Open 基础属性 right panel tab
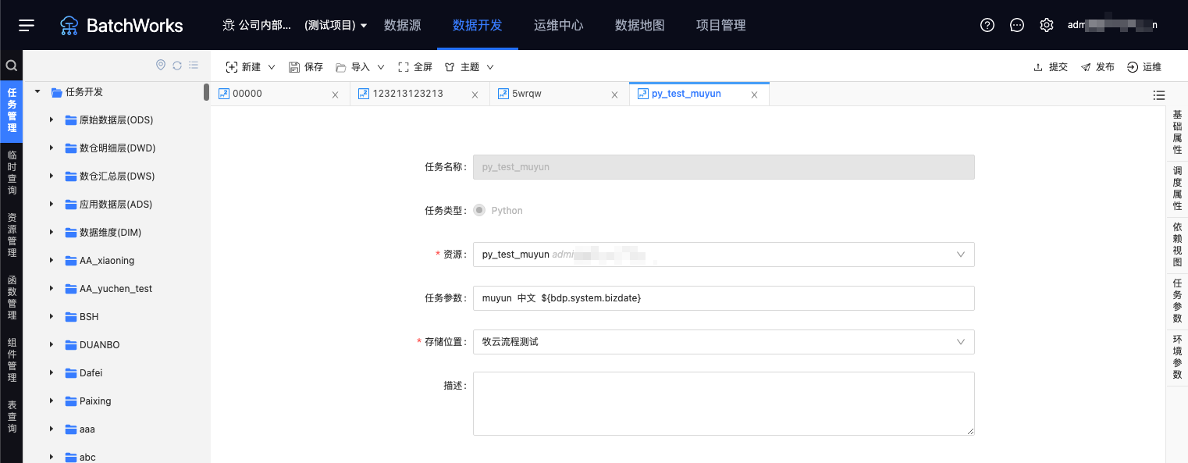 click(1177, 132)
